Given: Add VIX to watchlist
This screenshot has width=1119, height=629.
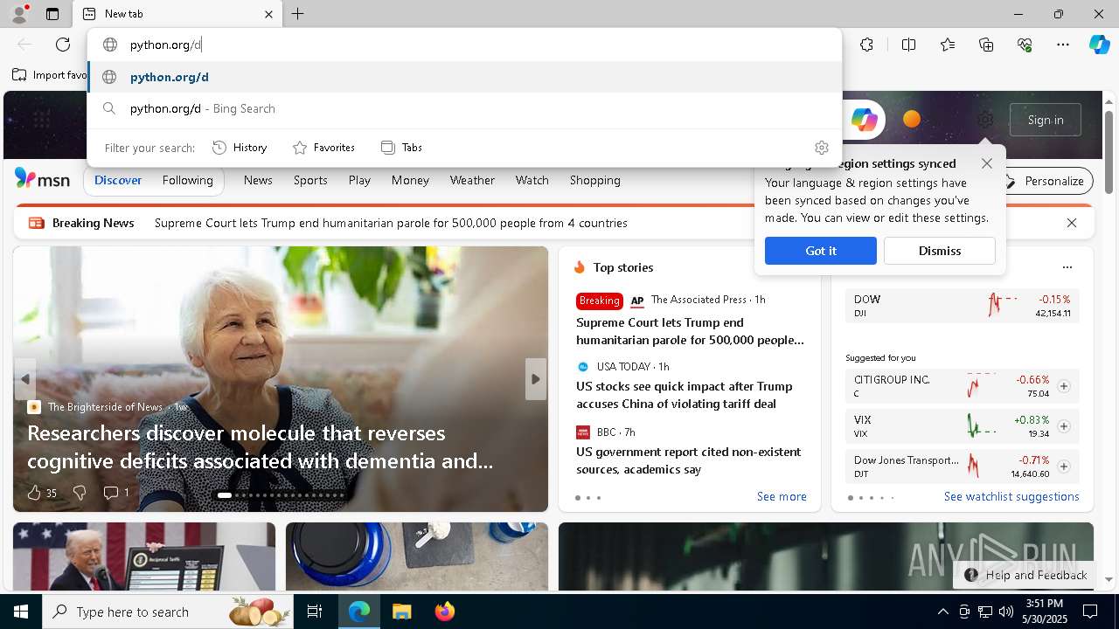Looking at the screenshot, I should click(x=1064, y=426).
